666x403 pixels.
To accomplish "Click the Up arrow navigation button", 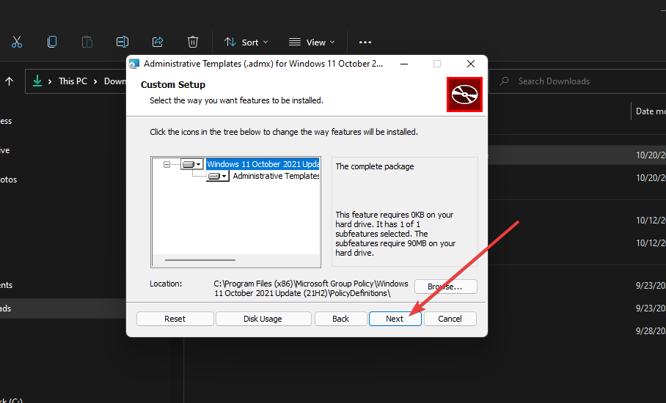I will coord(10,81).
